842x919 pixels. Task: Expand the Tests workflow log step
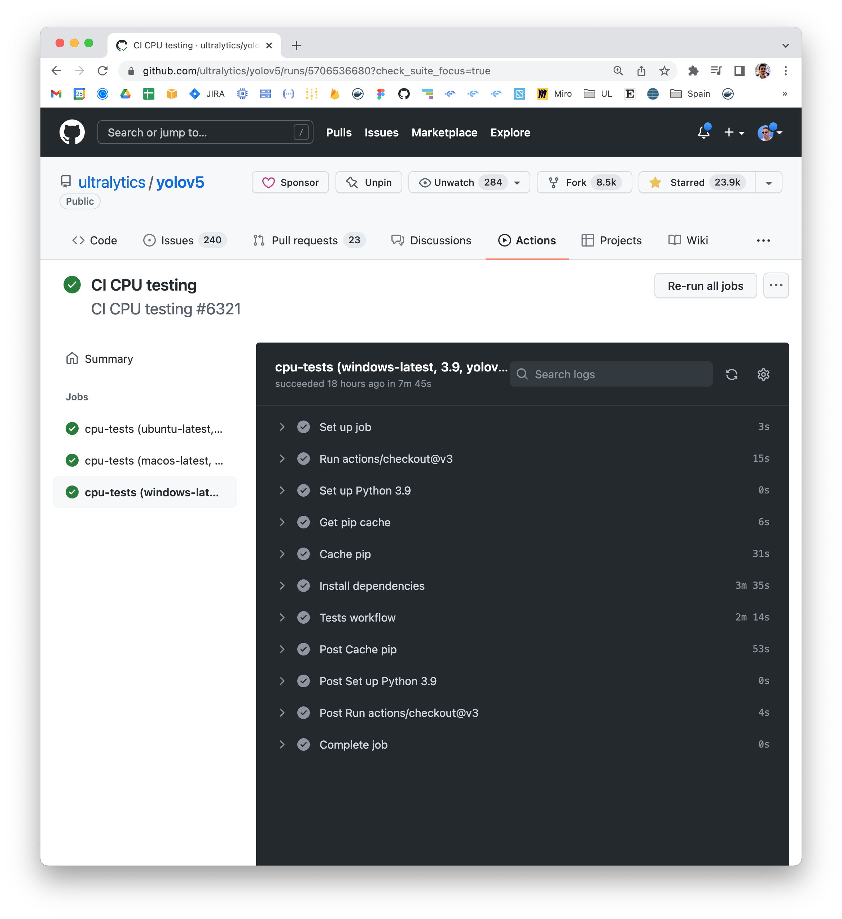coord(282,618)
